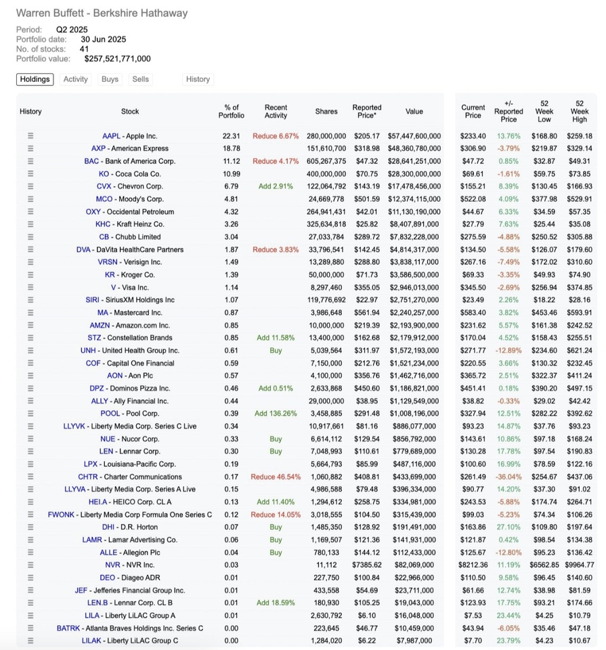Open history icon for STZ row
The width and height of the screenshot is (606, 650).
30,338
